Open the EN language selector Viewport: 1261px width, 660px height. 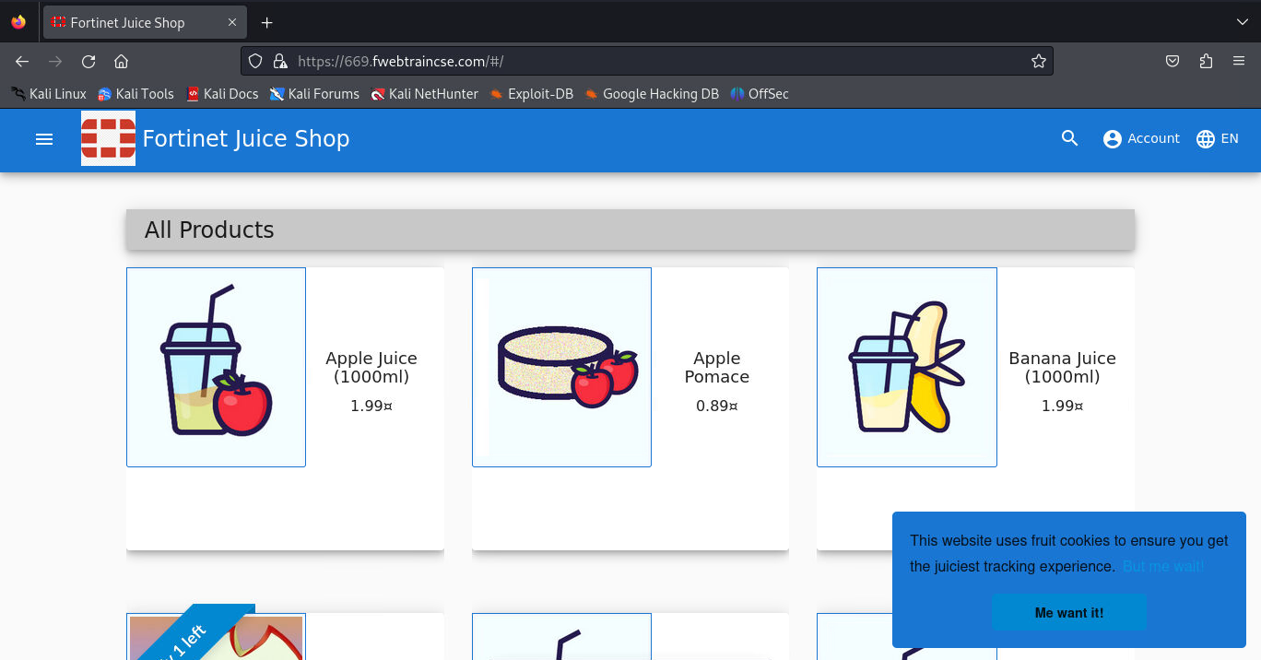(x=1217, y=138)
